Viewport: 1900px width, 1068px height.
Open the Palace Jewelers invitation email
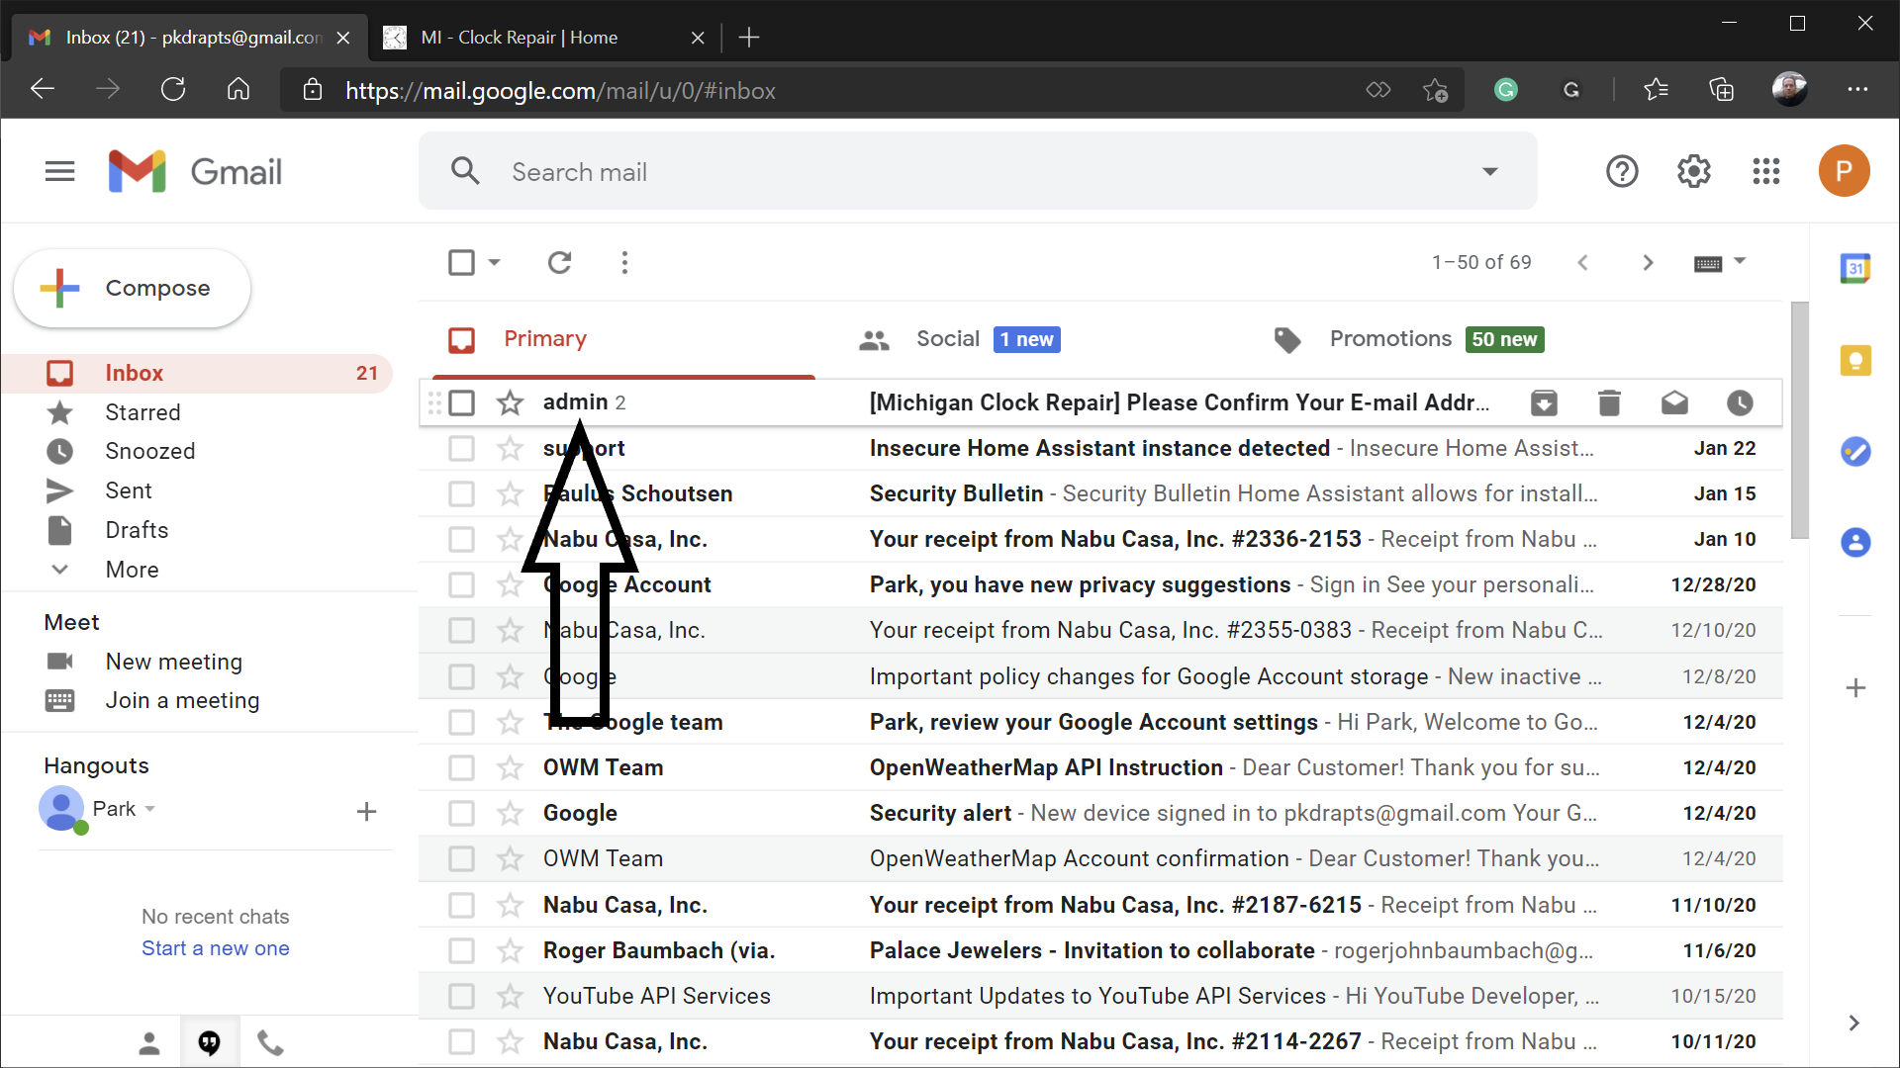pyautogui.click(x=1100, y=950)
